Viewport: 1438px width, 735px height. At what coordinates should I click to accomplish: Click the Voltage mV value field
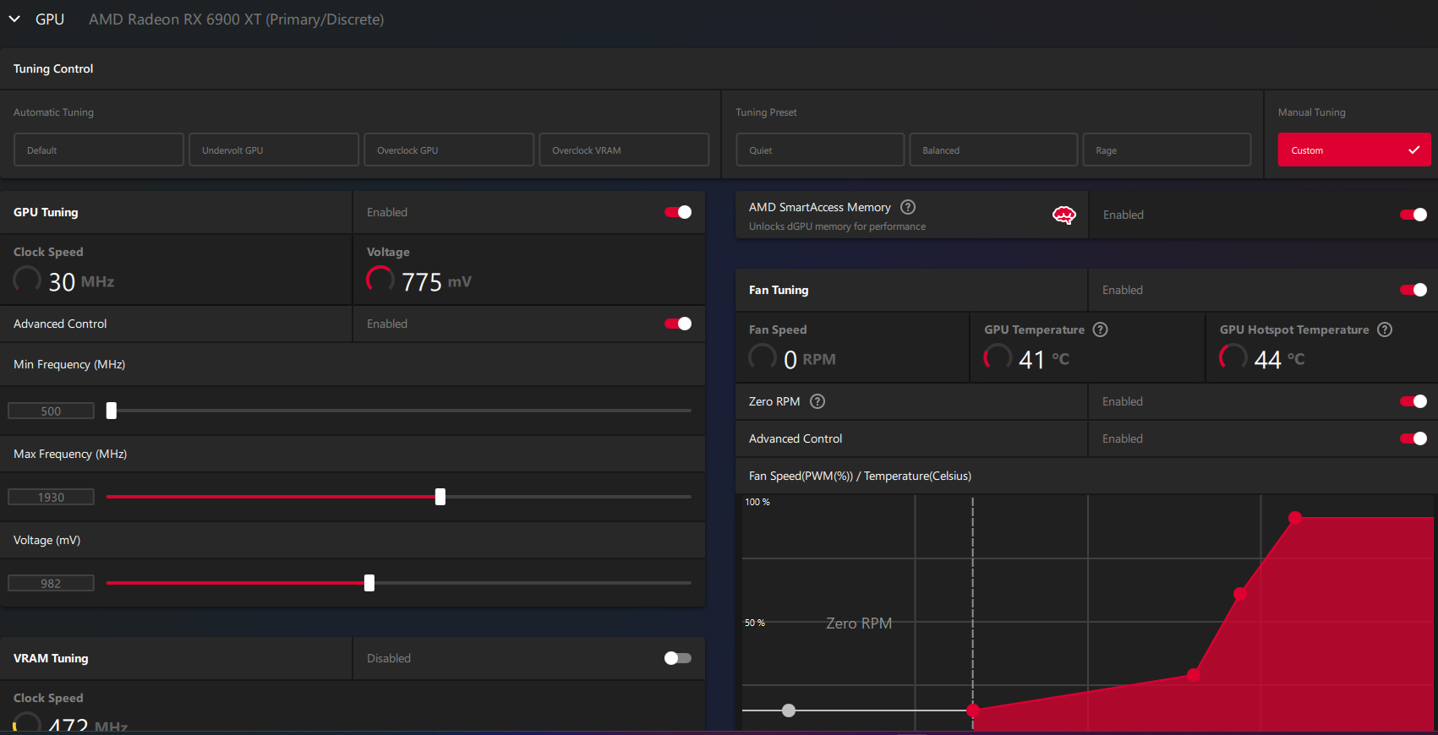click(51, 584)
